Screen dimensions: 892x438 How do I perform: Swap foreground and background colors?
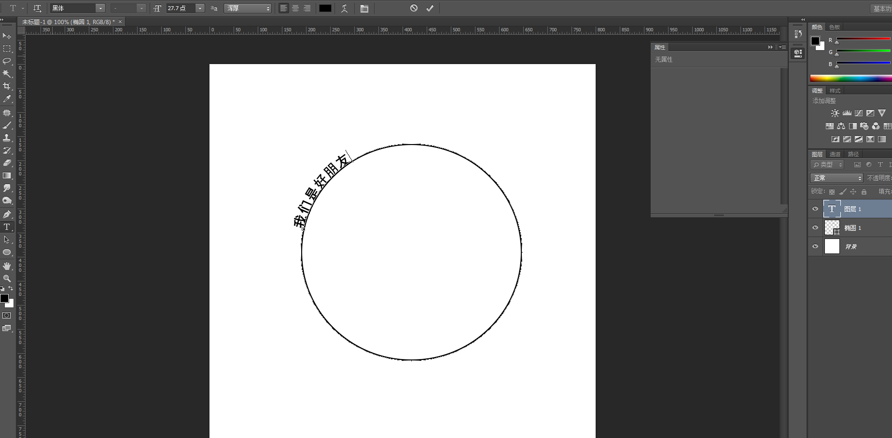pyautogui.click(x=11, y=288)
